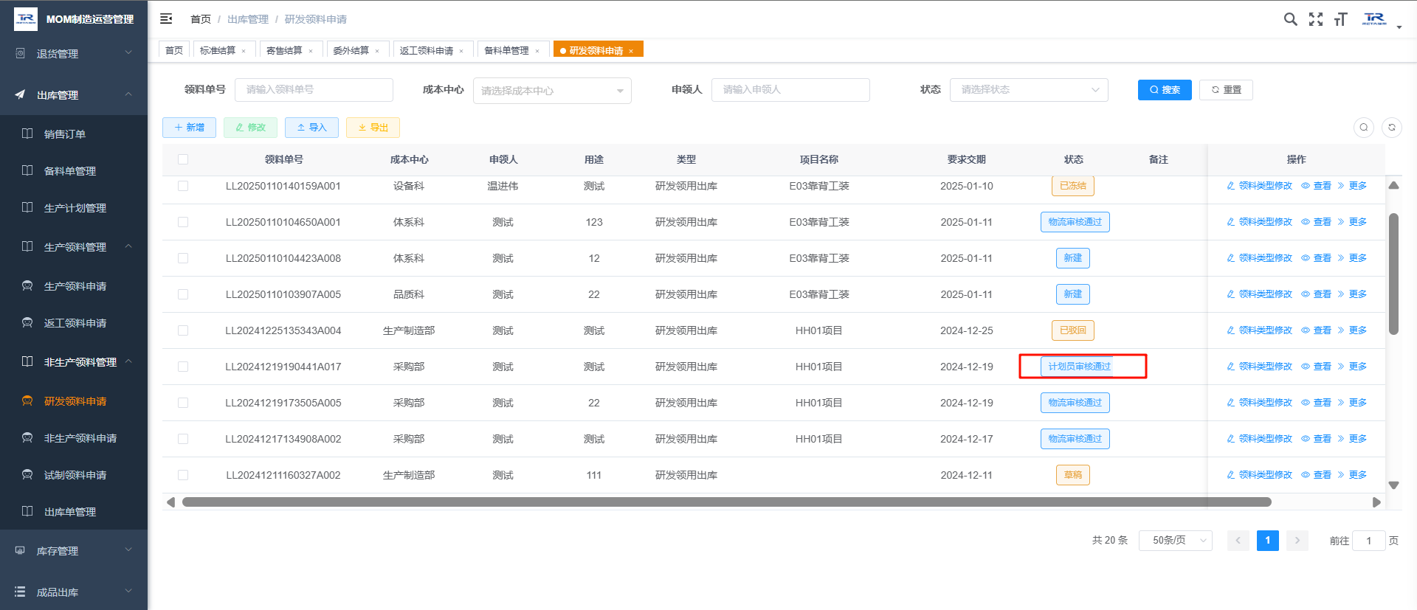Screen dimensions: 1417x610
Task: Click 查看 for row LL20241211160327A002
Action: [x=1316, y=475]
